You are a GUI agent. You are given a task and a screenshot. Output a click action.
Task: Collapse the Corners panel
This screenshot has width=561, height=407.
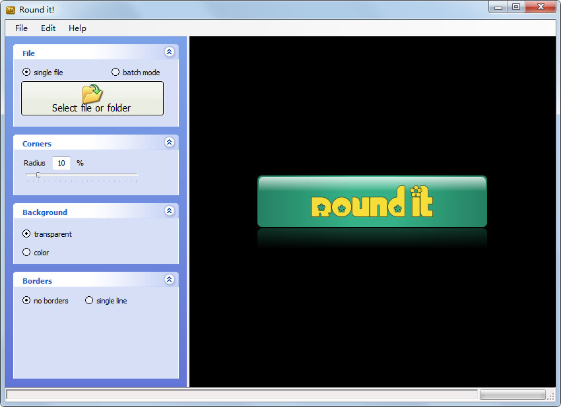point(169,142)
